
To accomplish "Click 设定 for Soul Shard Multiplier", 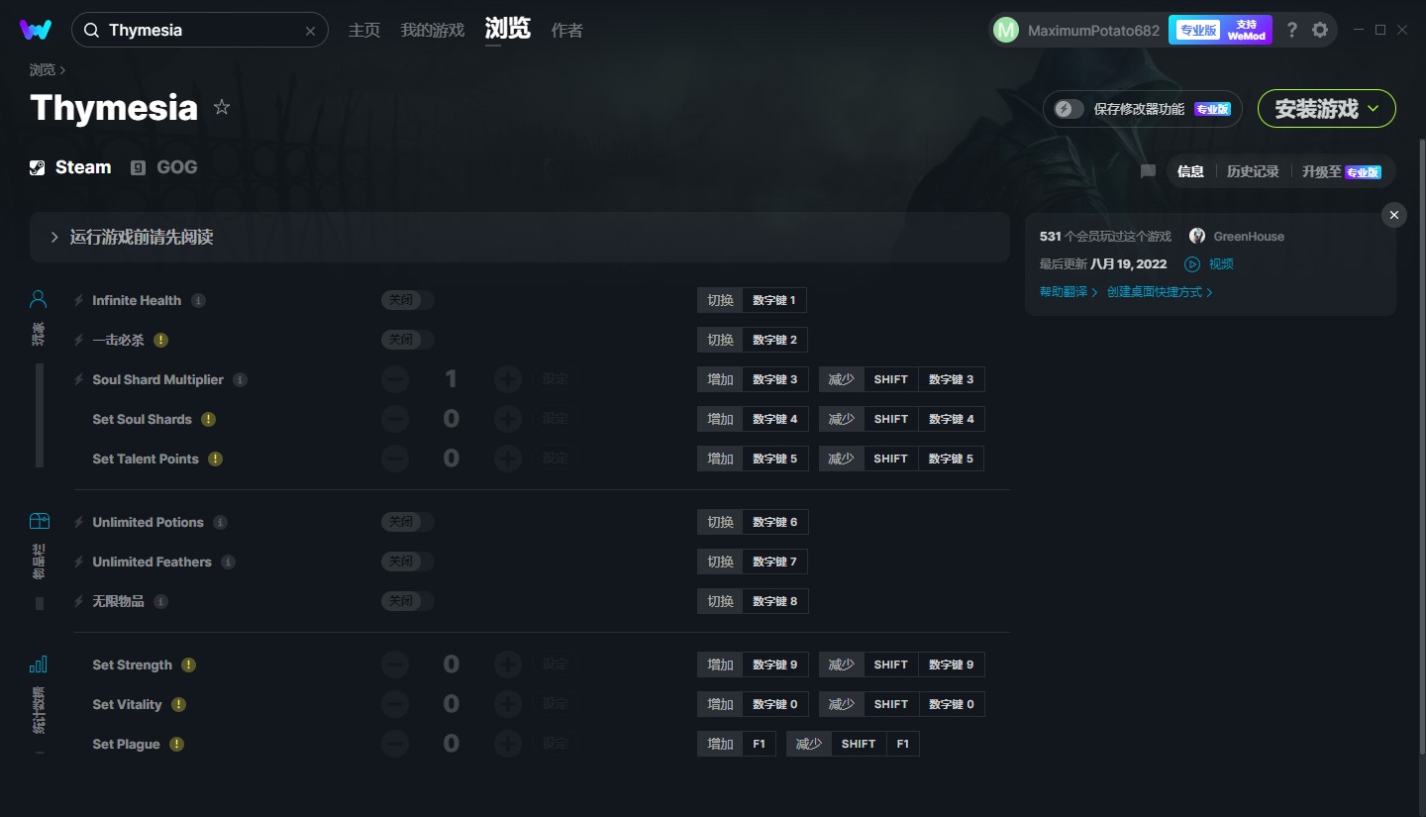I will (x=556, y=379).
